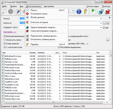
Task: Click the >> button beside Искать в
Action: [108, 23]
